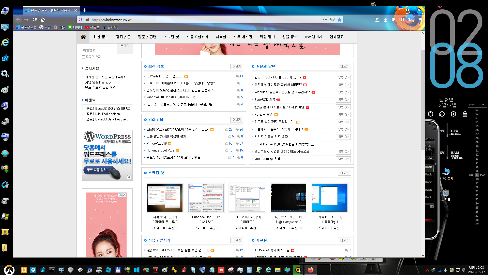Toggle the 로그인 유지 checkbox
Screen dimensions: 488x275
pos(83,57)
